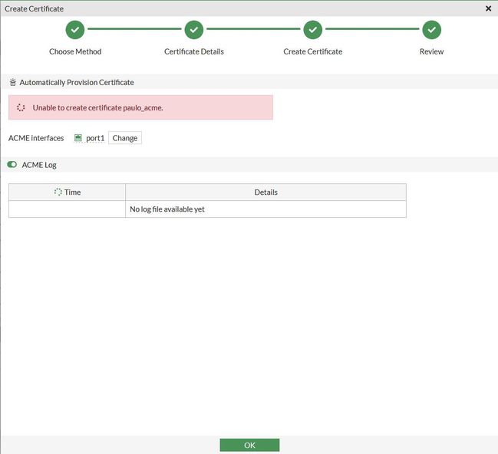Click the Create Certificate window title

point(34,8)
